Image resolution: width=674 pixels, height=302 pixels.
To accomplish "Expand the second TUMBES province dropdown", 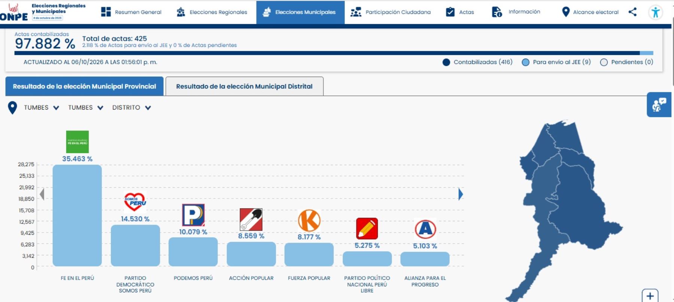I will click(85, 108).
